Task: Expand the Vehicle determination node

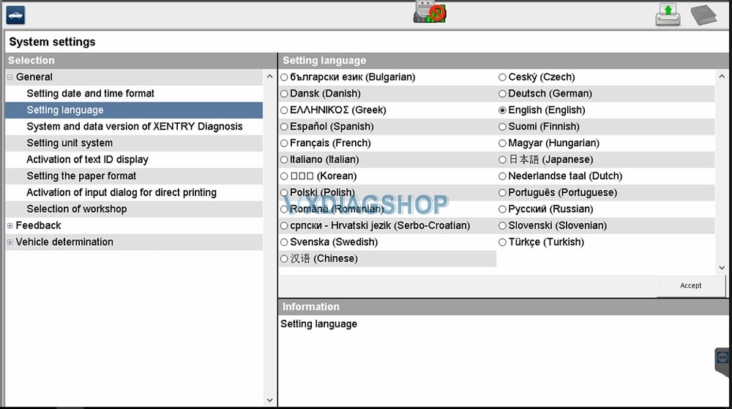Action: pyautogui.click(x=10, y=242)
